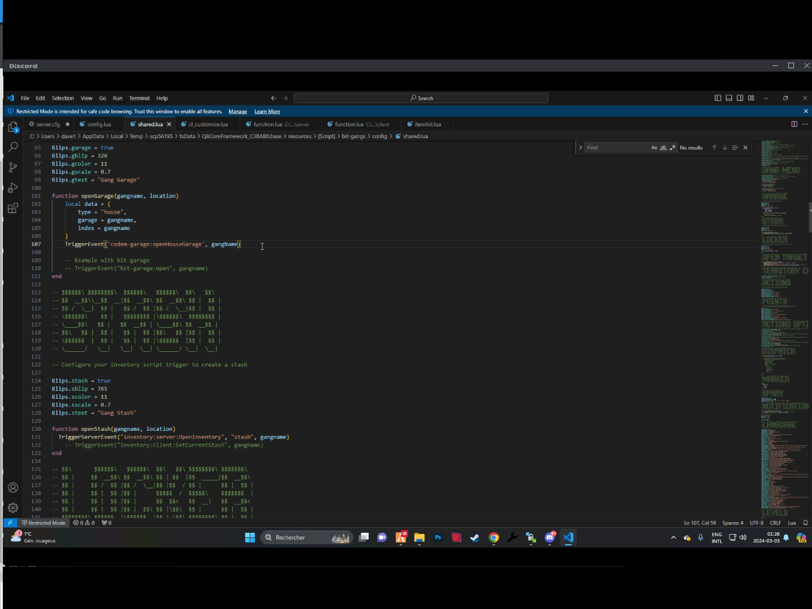
Task: Open the Windows Start button
Action: click(x=250, y=537)
